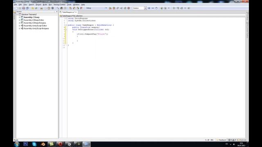Viewport: 262px width, 147px height.
Task: Click the Step Out debug icon
Action: 181,8
